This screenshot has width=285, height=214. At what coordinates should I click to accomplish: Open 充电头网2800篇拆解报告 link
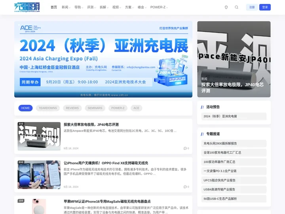tap(234, 143)
